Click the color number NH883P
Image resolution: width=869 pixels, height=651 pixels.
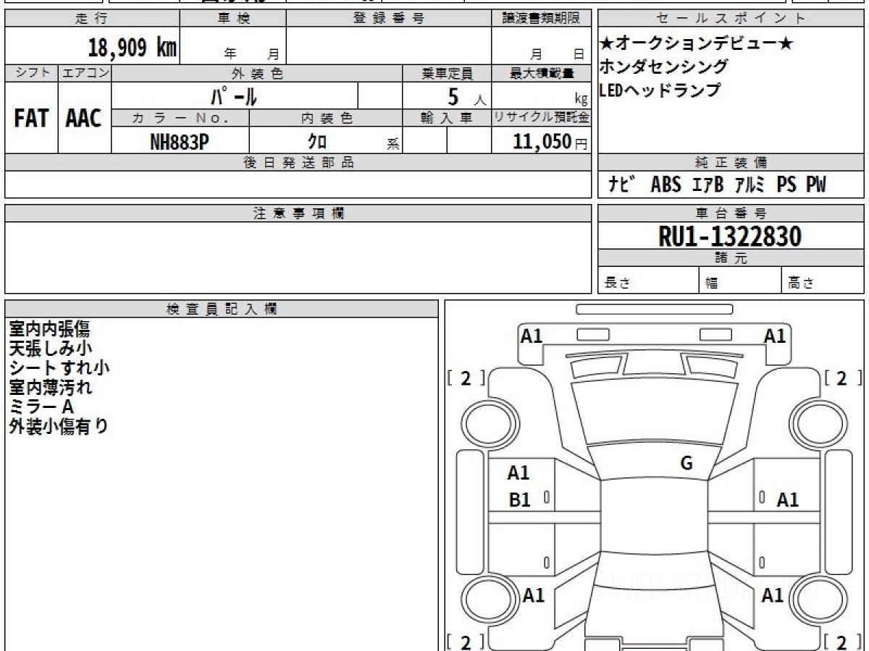(x=180, y=142)
